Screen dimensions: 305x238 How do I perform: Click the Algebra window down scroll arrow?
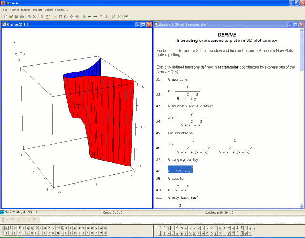pyautogui.click(x=302, y=206)
